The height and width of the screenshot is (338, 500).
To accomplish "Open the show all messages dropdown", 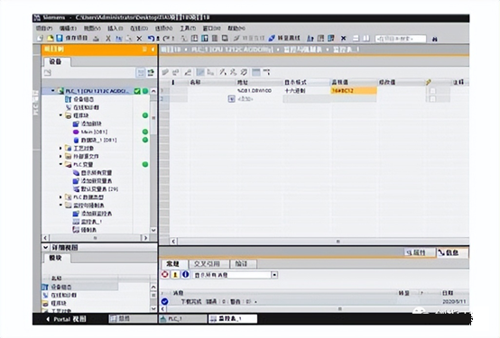I will tap(274, 275).
